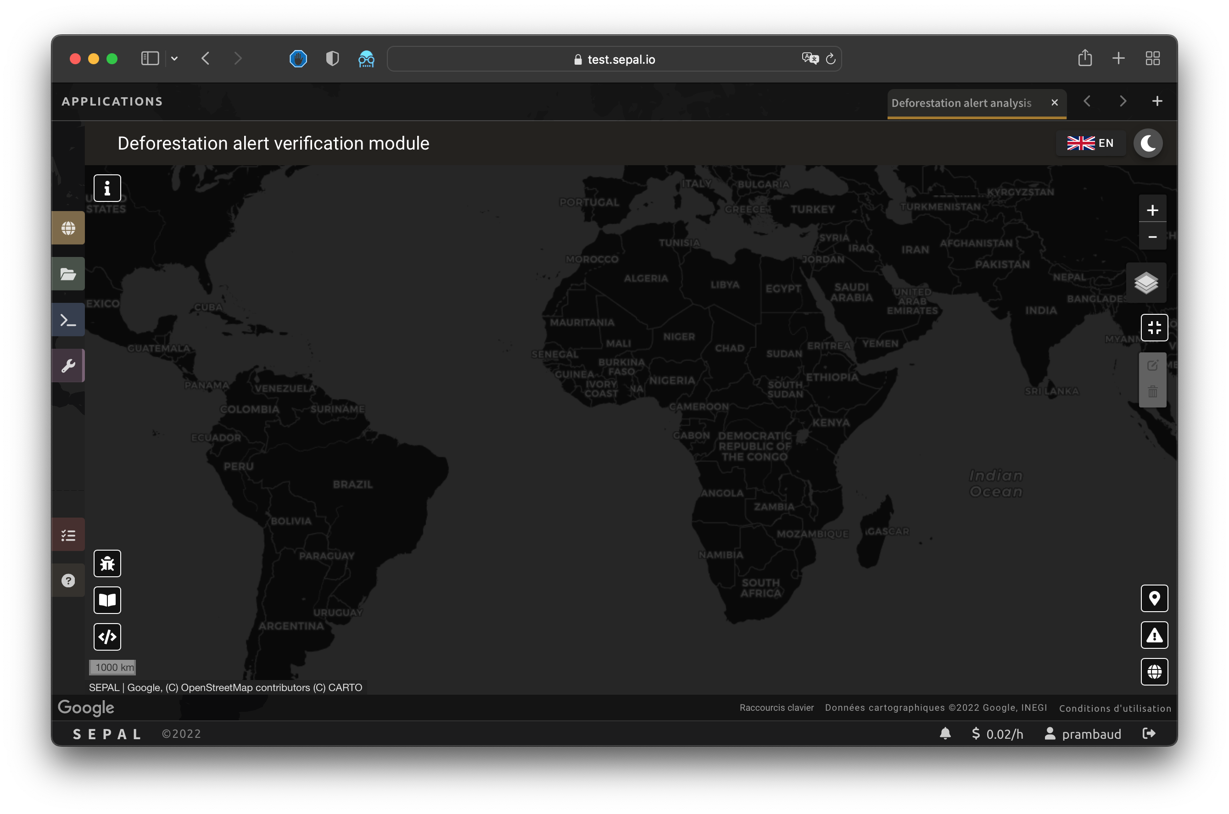
Task: Open the Terminal section in SEPAL sidebar
Action: pyautogui.click(x=68, y=320)
